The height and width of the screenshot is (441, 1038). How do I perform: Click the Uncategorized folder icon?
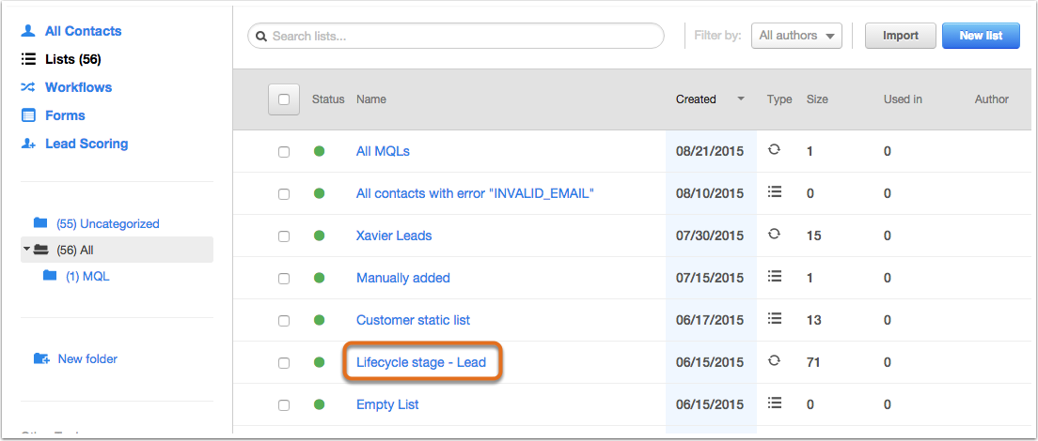40,223
